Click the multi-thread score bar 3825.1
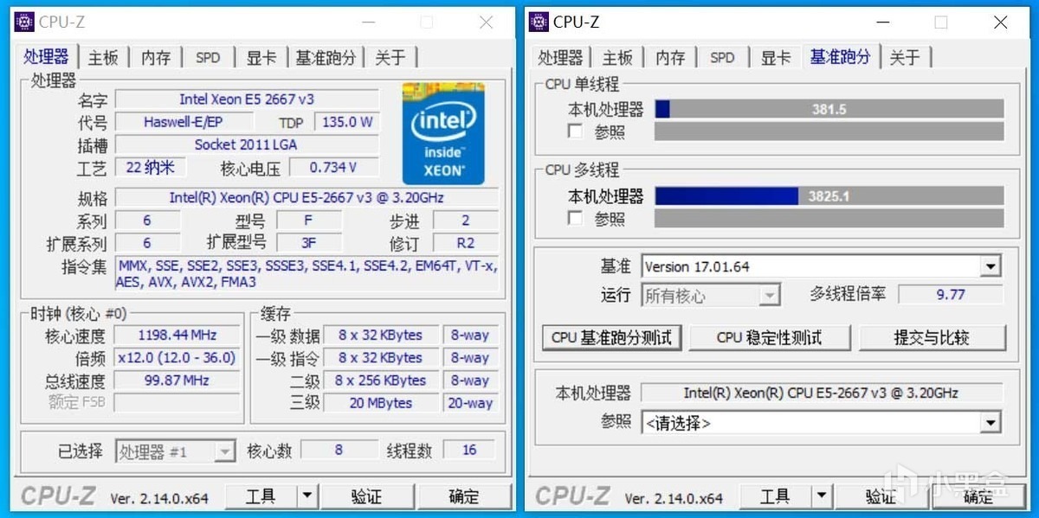The width and height of the screenshot is (1039, 518). coord(829,196)
